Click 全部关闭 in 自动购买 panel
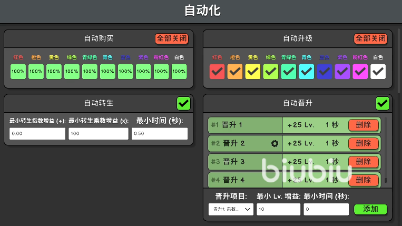The image size is (402, 226). coord(171,39)
